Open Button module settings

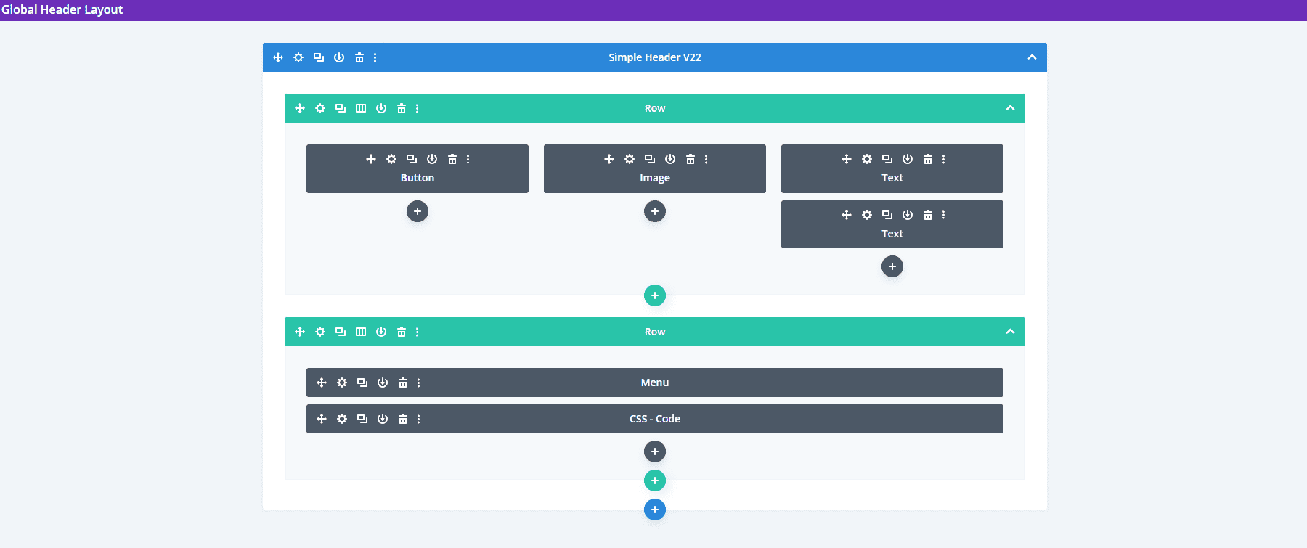391,159
